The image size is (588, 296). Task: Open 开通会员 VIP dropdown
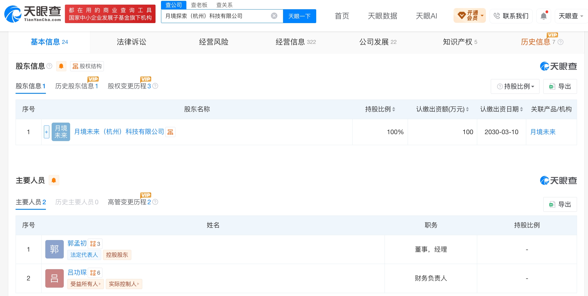[x=470, y=16]
